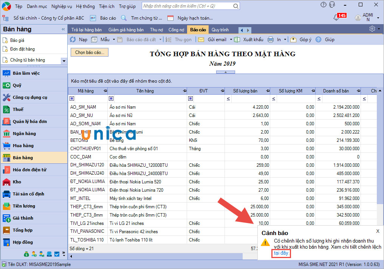Click the Chọn báo cáo button
The image size is (384, 269).
90,52
